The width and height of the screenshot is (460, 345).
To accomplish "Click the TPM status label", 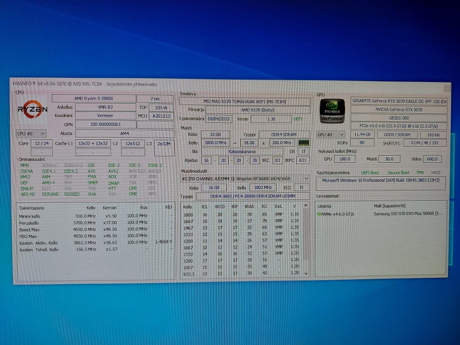I will pyautogui.click(x=420, y=172).
